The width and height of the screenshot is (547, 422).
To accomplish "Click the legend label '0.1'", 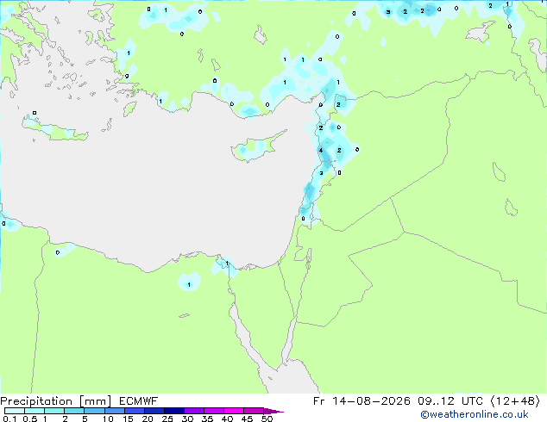I will 9,419.
